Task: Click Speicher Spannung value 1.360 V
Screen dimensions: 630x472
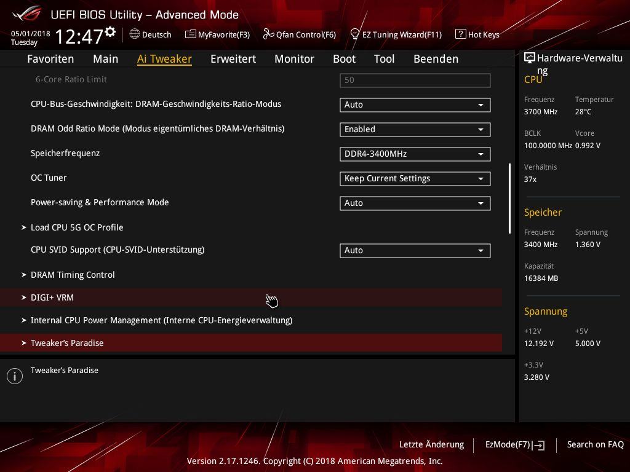Action: [588, 245]
